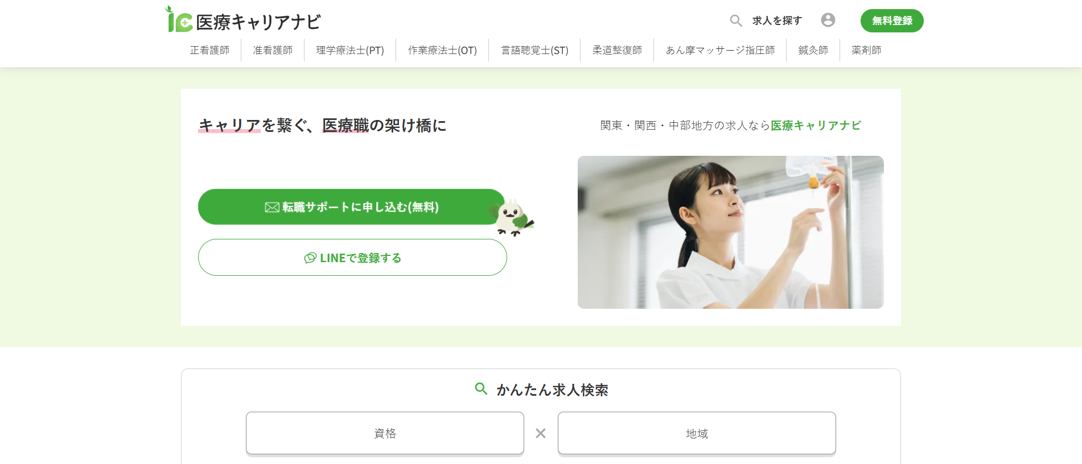The height and width of the screenshot is (464, 1082).
Task: Click the owl mascot character
Action: 512,217
